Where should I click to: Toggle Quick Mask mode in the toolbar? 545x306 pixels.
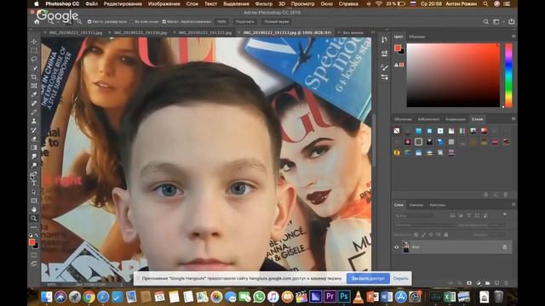[34, 255]
